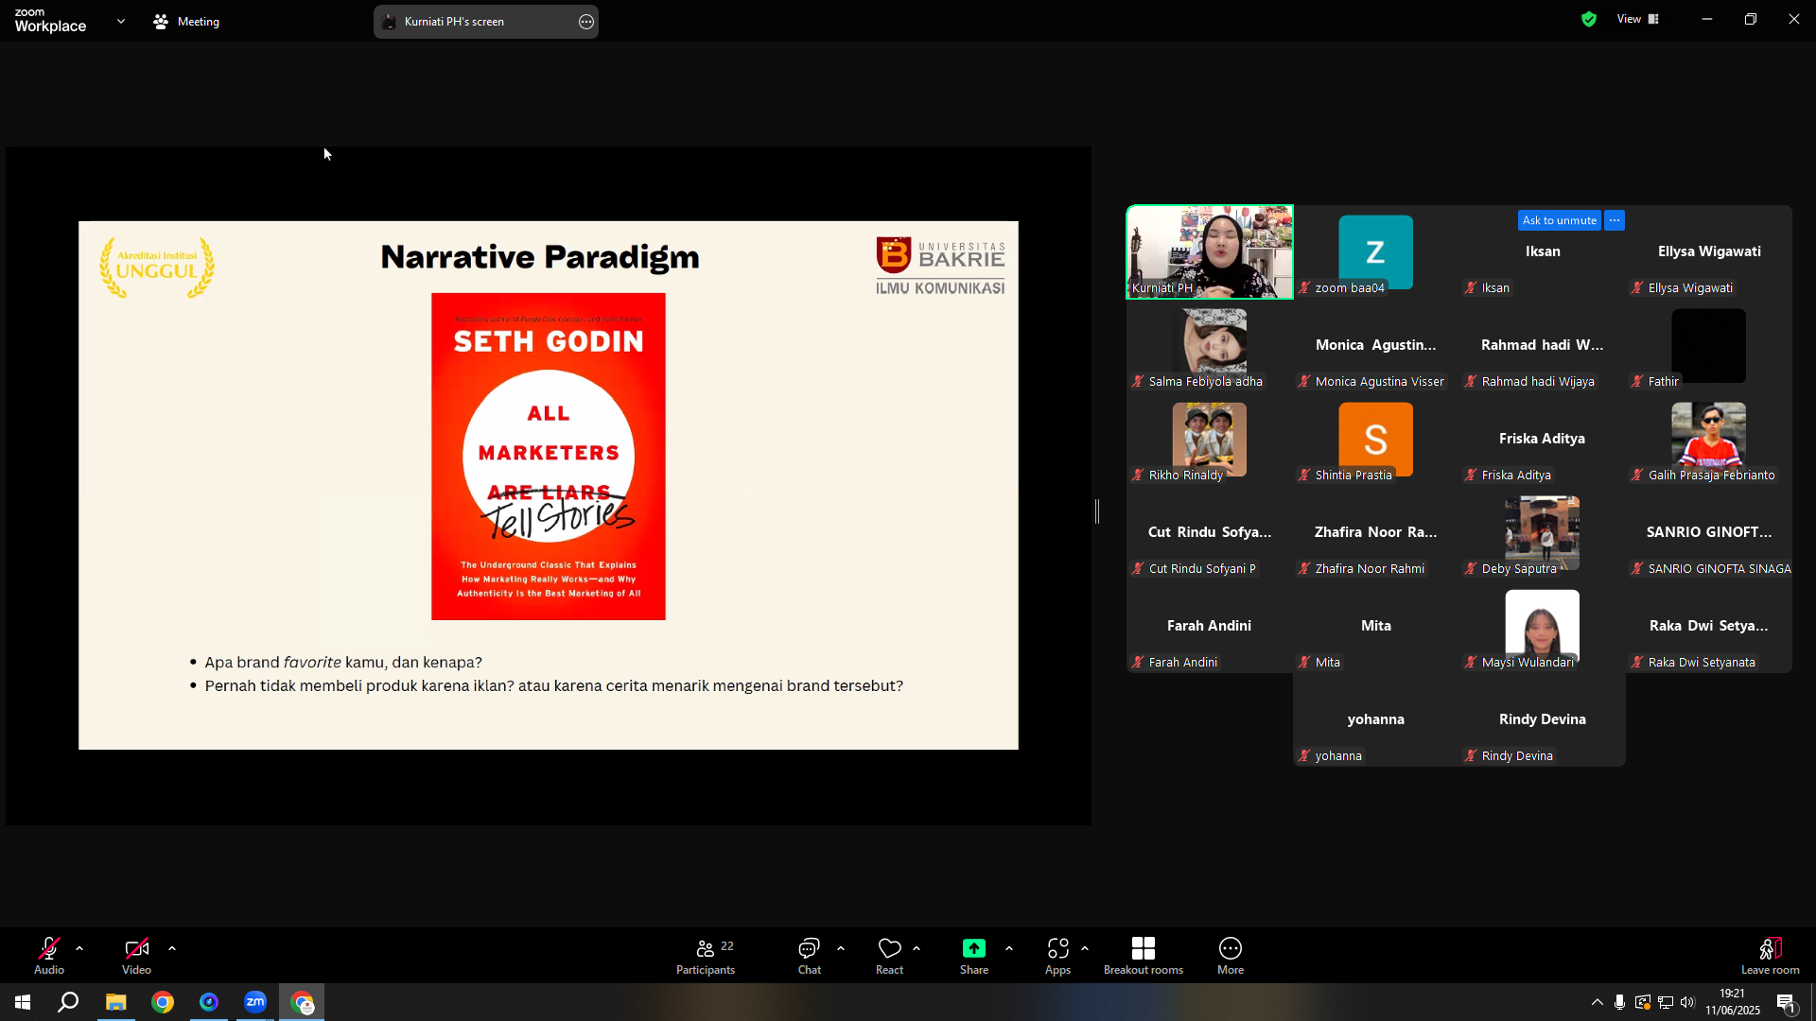Open options for Kurniati PH's screen share
This screenshot has width=1816, height=1021.
[x=586, y=22]
